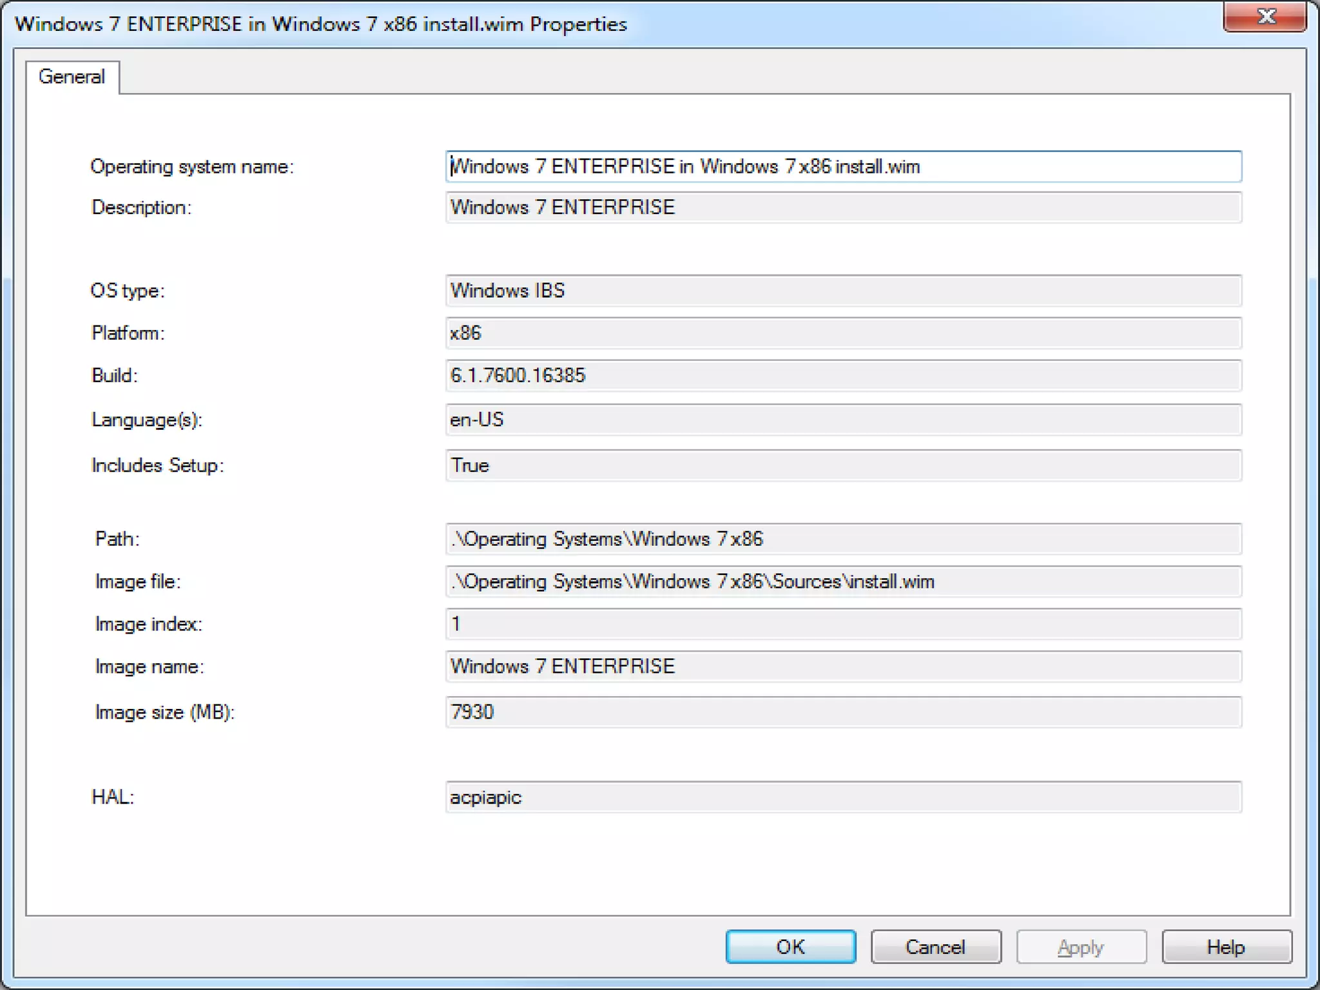Click the 'OS type:' label
Viewport: 1320px width, 990px height.
click(128, 291)
